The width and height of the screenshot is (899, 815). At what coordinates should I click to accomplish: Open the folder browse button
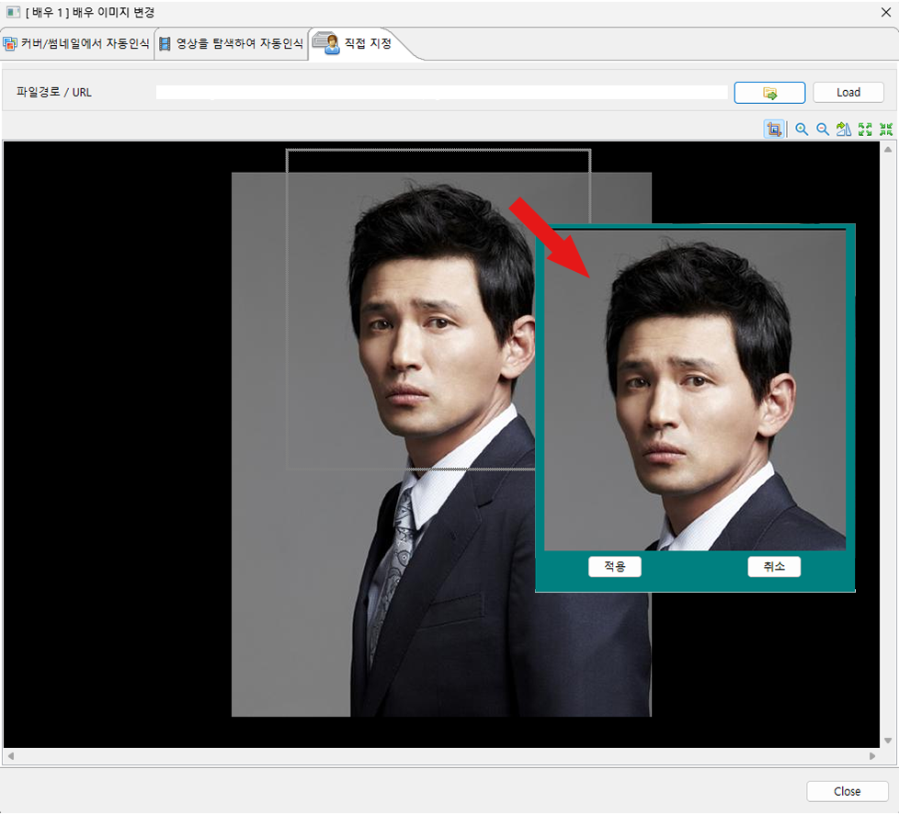click(x=769, y=93)
